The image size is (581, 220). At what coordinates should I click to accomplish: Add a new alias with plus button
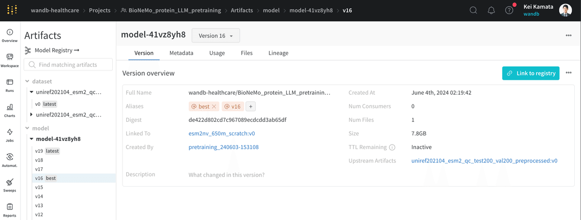tap(251, 106)
